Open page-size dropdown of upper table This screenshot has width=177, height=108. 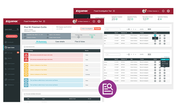[x=149, y=29]
